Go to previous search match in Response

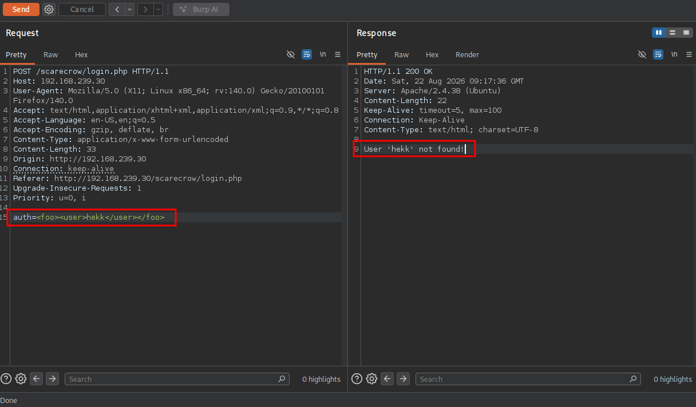[x=387, y=378]
